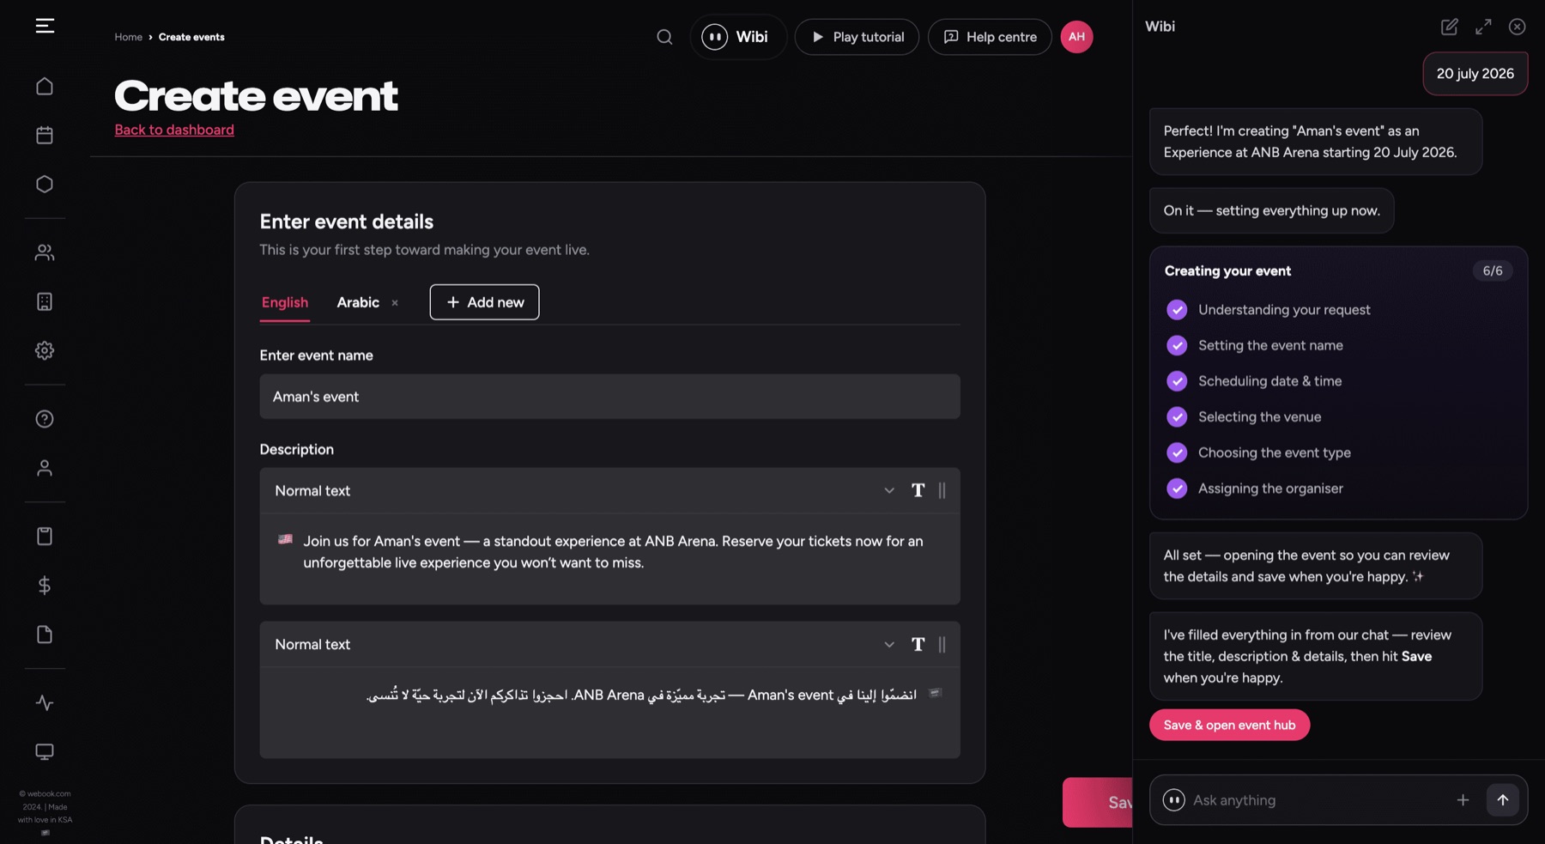The width and height of the screenshot is (1545, 844).
Task: Expand the Wibi panel to fullscreen
Action: tap(1483, 27)
